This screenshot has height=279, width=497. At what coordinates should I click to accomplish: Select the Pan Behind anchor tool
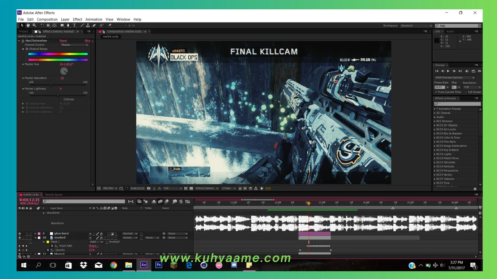[x=54, y=26]
